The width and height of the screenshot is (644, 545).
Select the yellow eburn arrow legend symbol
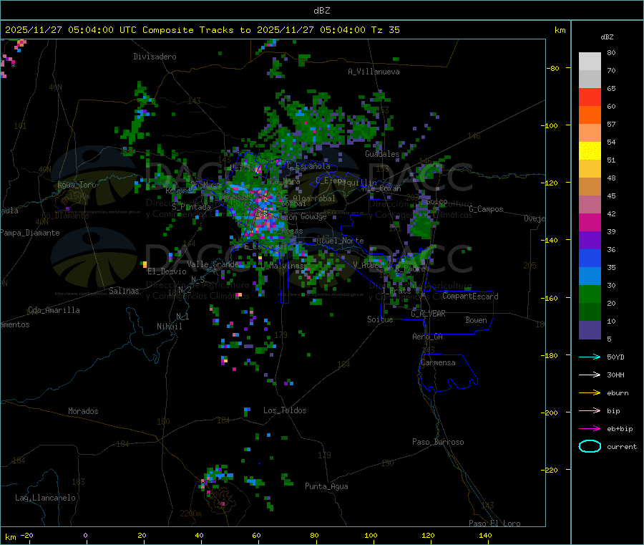point(590,392)
